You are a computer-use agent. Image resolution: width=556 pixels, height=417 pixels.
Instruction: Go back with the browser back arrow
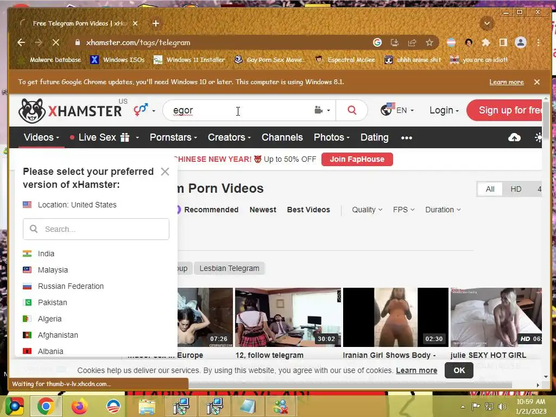(21, 42)
